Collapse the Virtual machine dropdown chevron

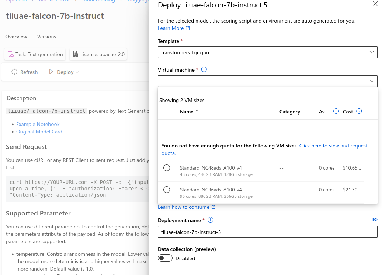(x=372, y=81)
